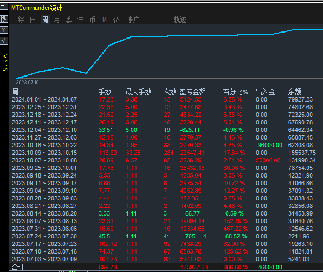Screen dimensions: 323x272
Task: Click the 出入金 column header
Action: pos(265,92)
